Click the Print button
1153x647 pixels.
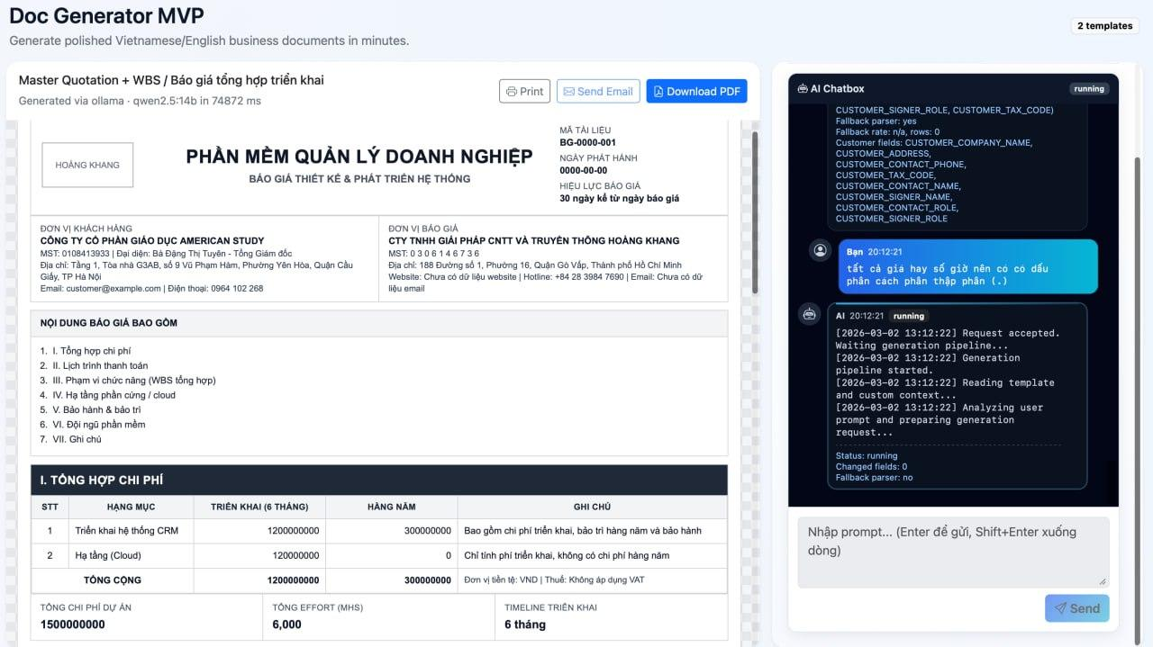click(x=524, y=91)
